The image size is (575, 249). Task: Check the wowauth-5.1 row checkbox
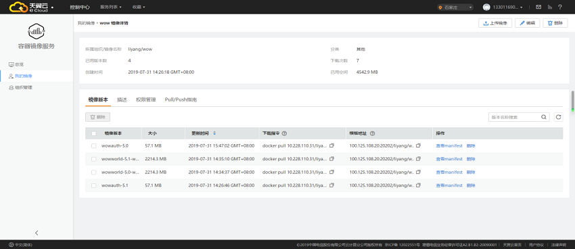tap(94, 185)
